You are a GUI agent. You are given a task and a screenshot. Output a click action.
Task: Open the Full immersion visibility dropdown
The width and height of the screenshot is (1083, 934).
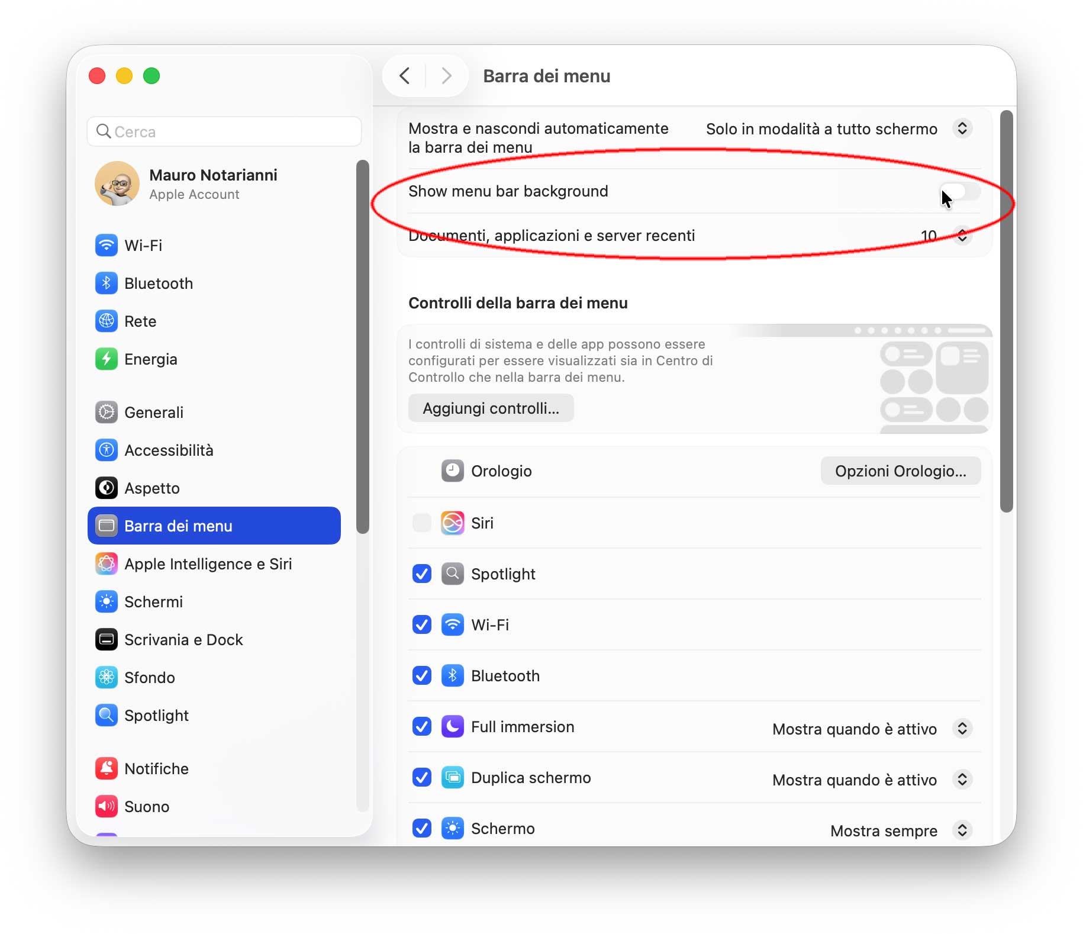click(962, 729)
